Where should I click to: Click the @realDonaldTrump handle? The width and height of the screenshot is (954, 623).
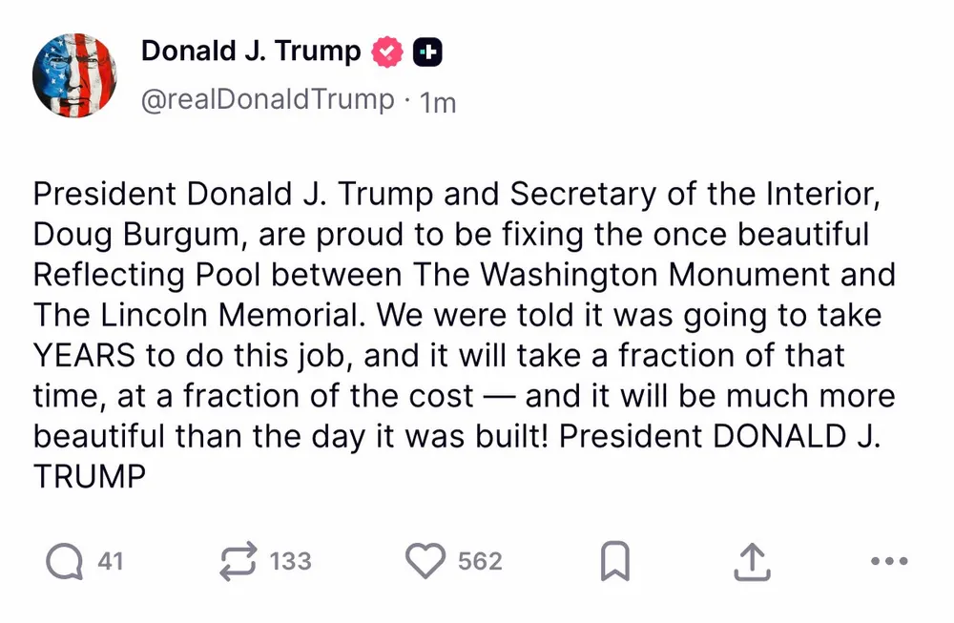[267, 99]
